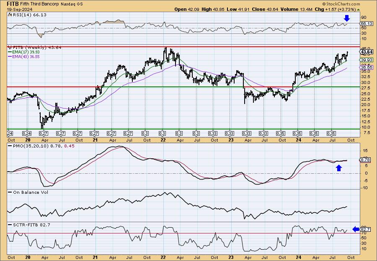Click the Volume 13.4M value
377x261 pixels.
(297, 9)
